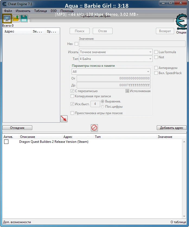Viewport: 189px width, 227px height.
Task: Click the Поиск button
Action: (79, 31)
